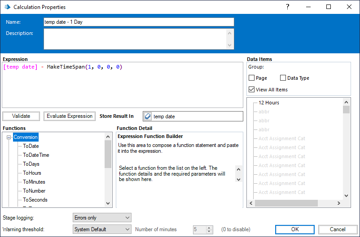Image resolution: width=360 pixels, height=237 pixels.
Task: Click the Number of minutes value field
Action: coord(200,229)
